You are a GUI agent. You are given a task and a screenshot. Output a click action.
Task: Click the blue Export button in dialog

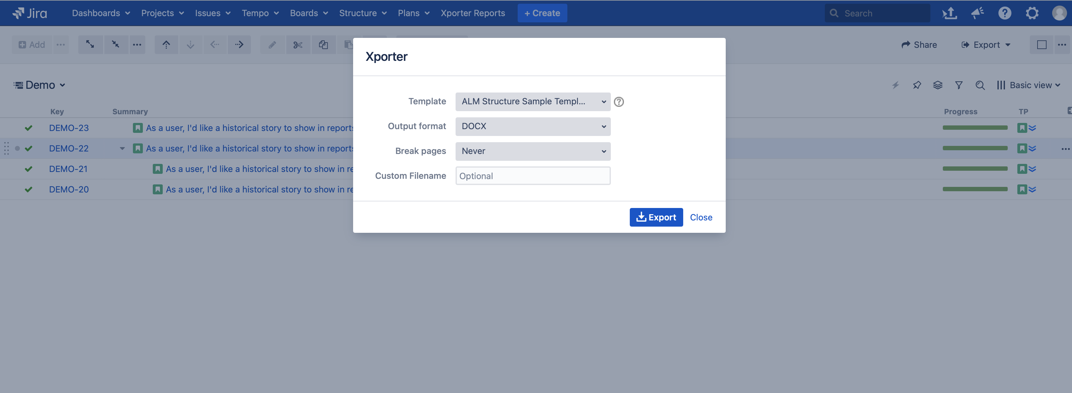point(656,218)
